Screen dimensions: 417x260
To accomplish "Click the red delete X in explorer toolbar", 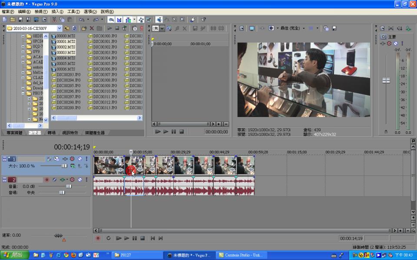I will tap(92, 28).
